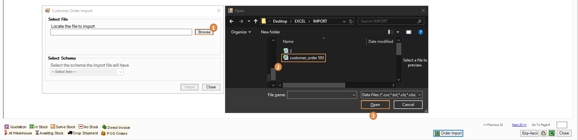
Task: Click the Drop Shipment truck icon
Action: point(70,133)
